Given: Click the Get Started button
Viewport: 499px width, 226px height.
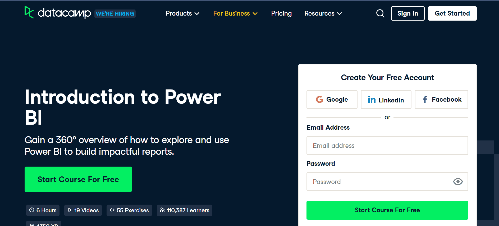Looking at the screenshot, I should (452, 13).
